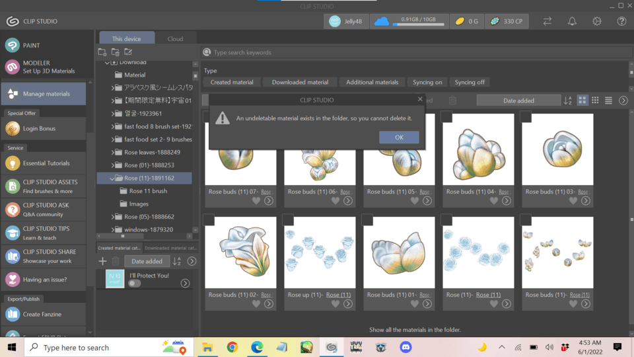
Task: Click the edit folder icon above tree
Action: click(x=128, y=52)
